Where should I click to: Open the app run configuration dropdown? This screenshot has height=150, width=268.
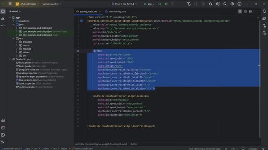(149, 4)
